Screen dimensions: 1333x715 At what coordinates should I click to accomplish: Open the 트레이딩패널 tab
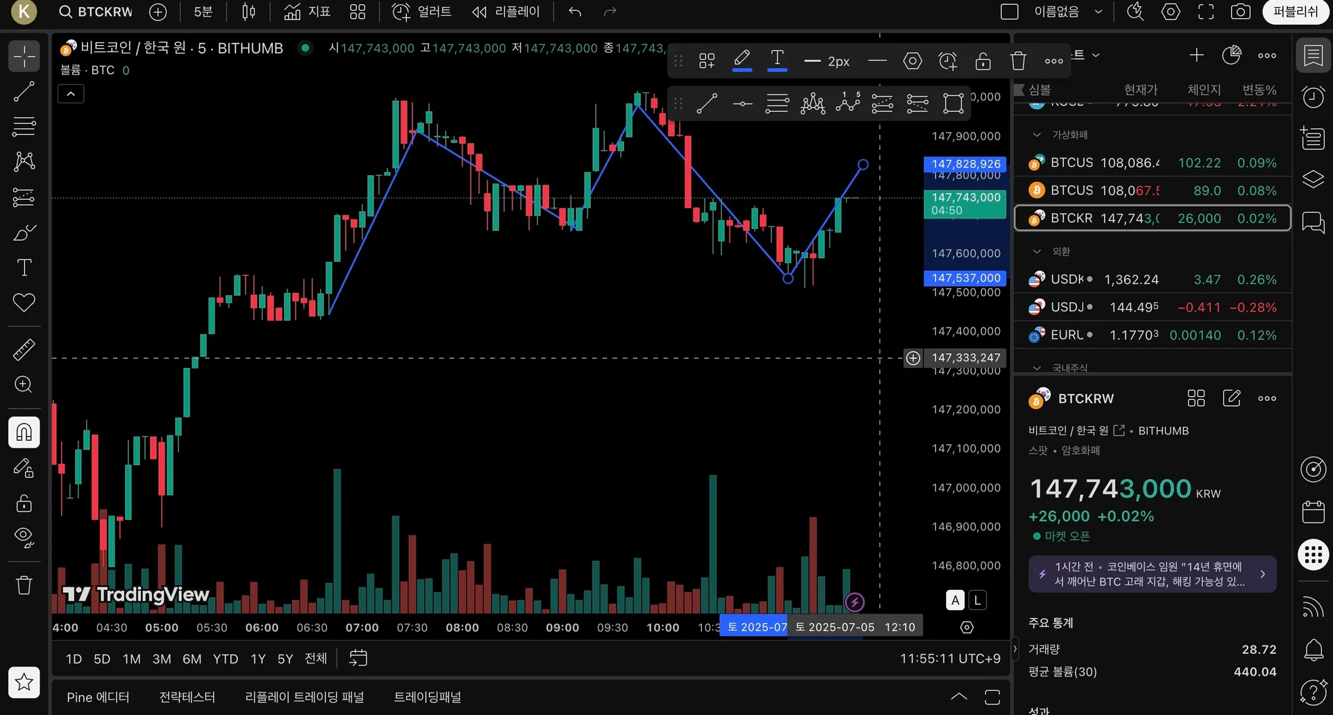pyautogui.click(x=428, y=697)
